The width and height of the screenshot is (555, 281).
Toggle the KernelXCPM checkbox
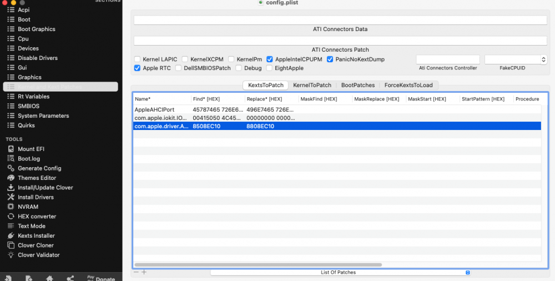click(x=185, y=59)
